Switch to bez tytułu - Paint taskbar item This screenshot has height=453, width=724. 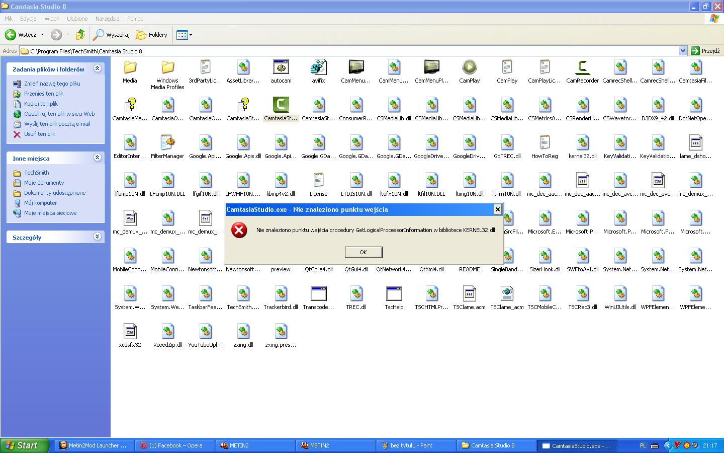pyautogui.click(x=416, y=445)
